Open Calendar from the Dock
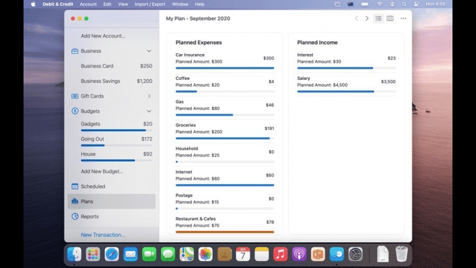 pyautogui.click(x=243, y=254)
